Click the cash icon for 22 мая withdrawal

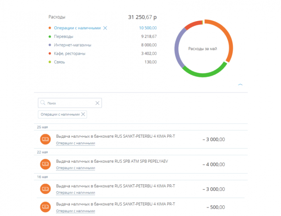coord(45,164)
